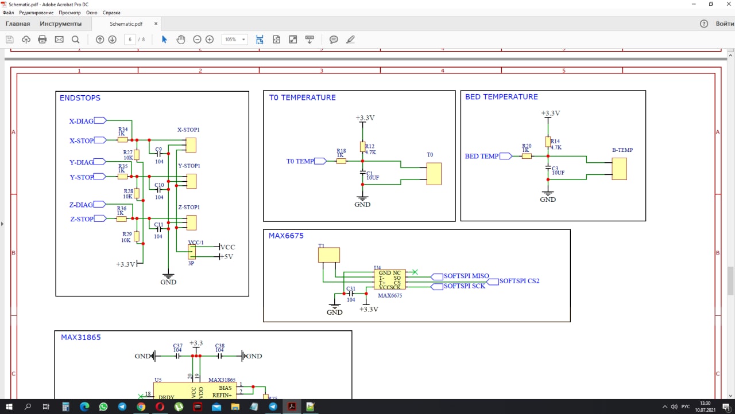
Task: Expand the left navigation pane arrow
Action: (x=2, y=224)
